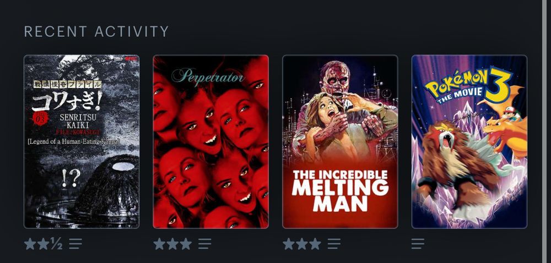Click the second star under Perpetrator
This screenshot has height=263, width=551.
172,244
